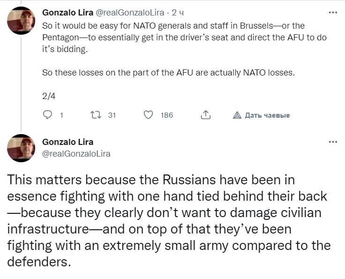Viewport: 345px width, 279px height.
Task: Open the share arrow icon
Action: (x=205, y=115)
